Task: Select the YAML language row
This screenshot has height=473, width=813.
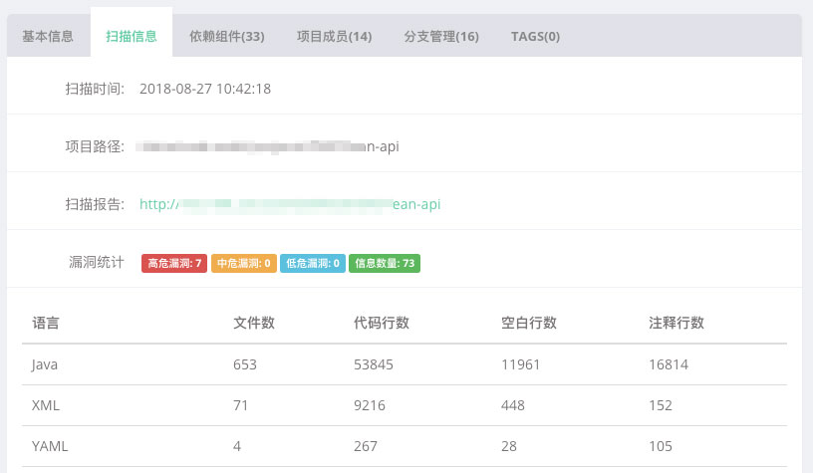Action: click(x=405, y=446)
